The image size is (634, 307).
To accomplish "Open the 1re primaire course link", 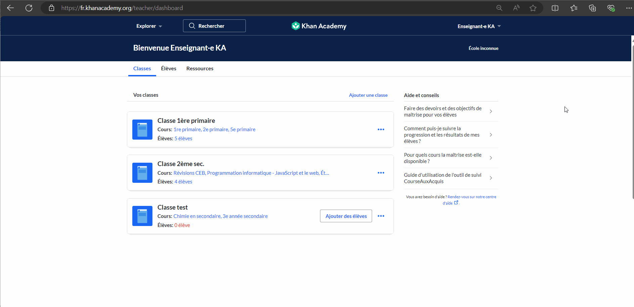I will tap(187, 130).
